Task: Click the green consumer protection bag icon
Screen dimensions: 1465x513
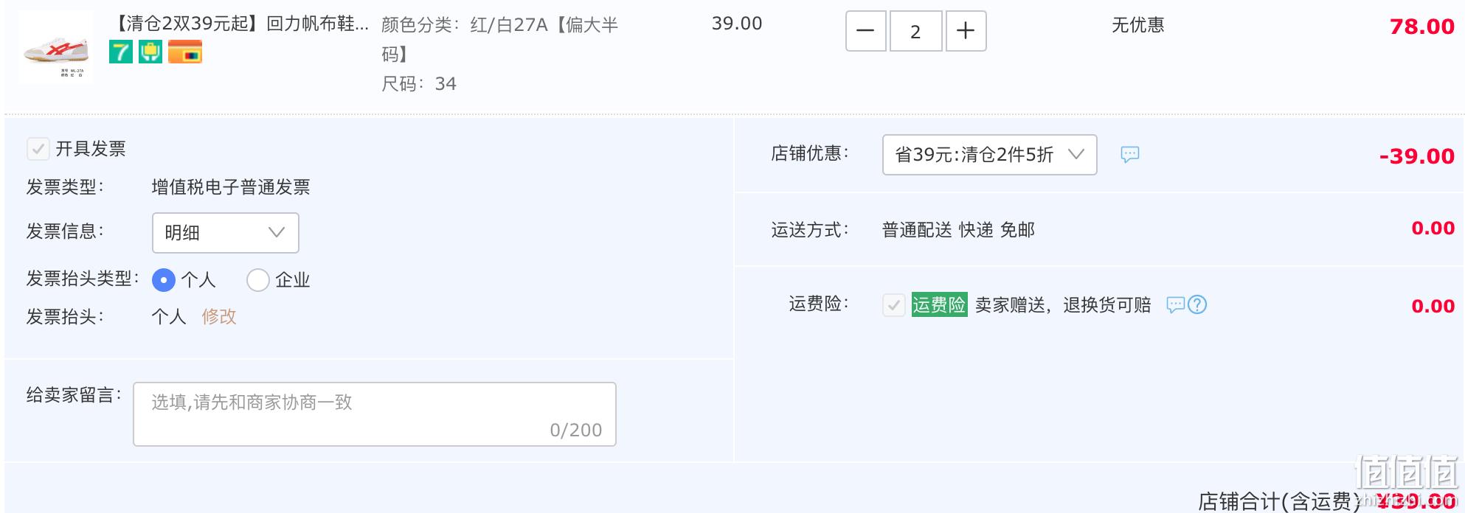Action: 150,52
